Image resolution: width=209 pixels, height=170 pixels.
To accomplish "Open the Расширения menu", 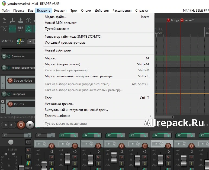I will tap(122, 11).
